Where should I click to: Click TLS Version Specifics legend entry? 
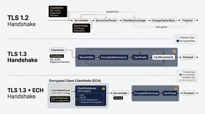(187, 80)
